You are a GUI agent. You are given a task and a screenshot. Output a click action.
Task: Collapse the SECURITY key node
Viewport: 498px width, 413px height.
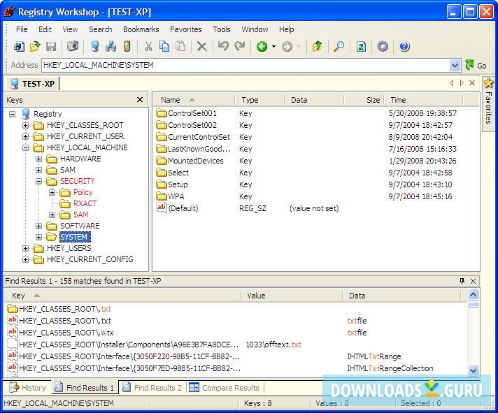point(39,181)
